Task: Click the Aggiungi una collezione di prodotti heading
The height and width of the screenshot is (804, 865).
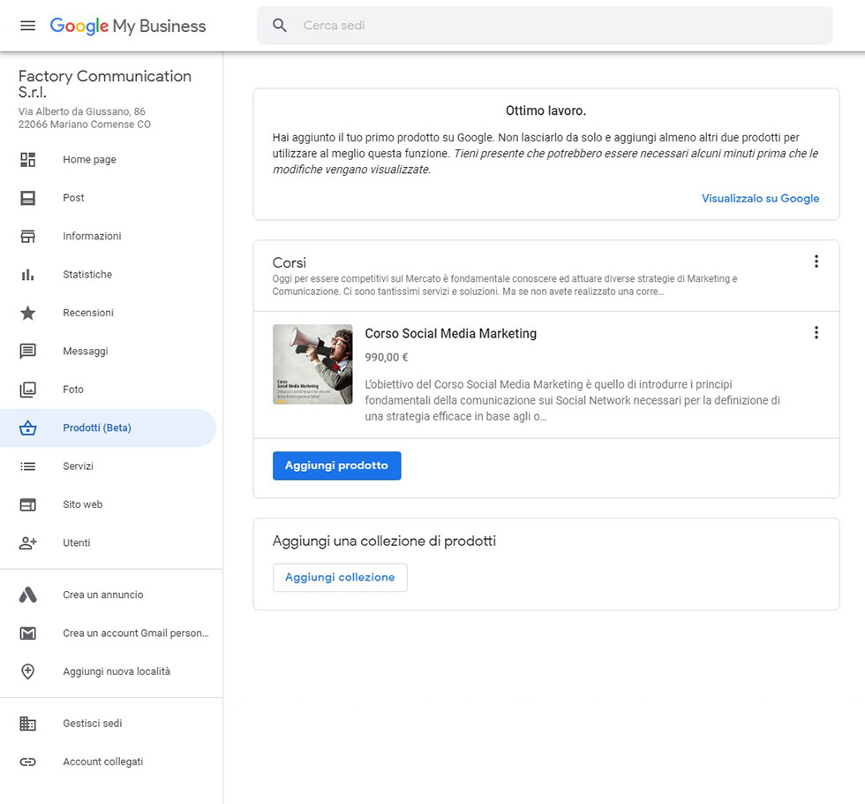Action: tap(384, 541)
